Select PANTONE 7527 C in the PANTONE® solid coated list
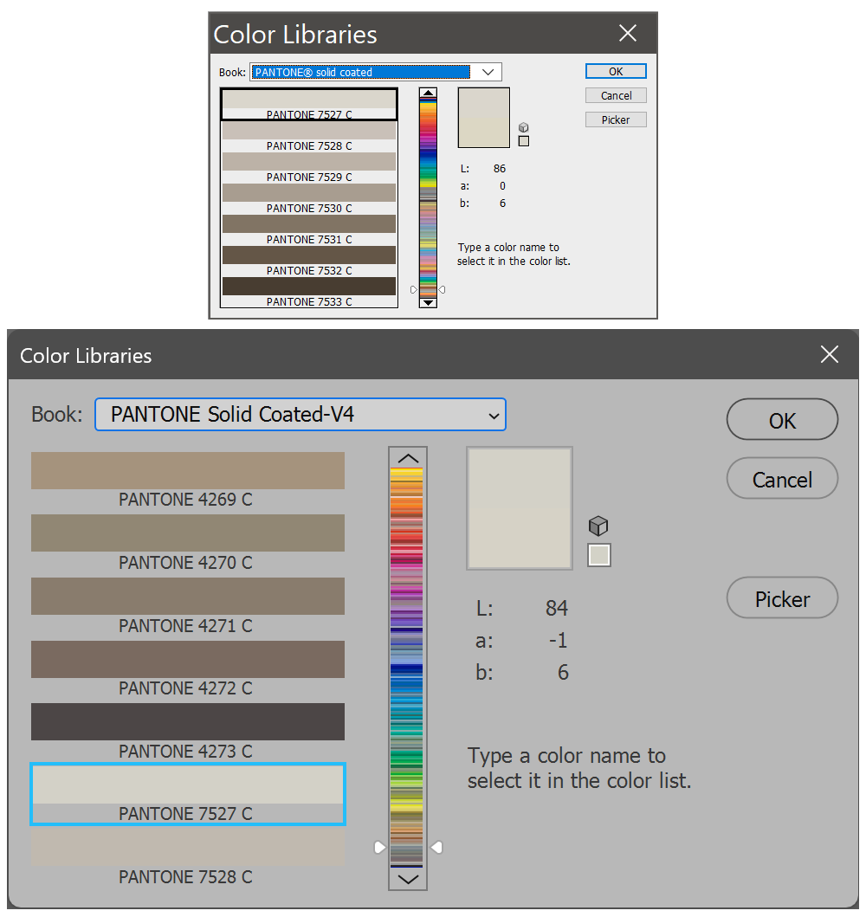 [x=309, y=104]
